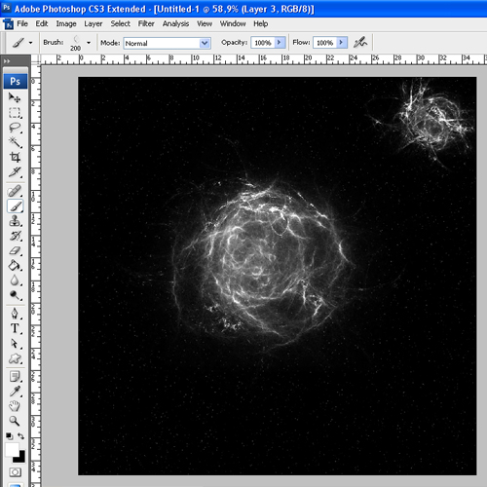Select the History Brush tool
487x487 pixels.
(15, 236)
